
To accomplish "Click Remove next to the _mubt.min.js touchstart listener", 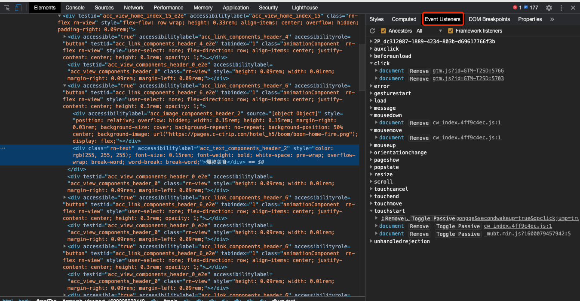I will tap(419, 234).
